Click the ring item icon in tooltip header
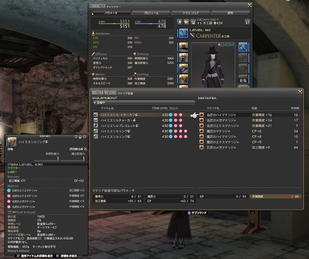 point(12,142)
